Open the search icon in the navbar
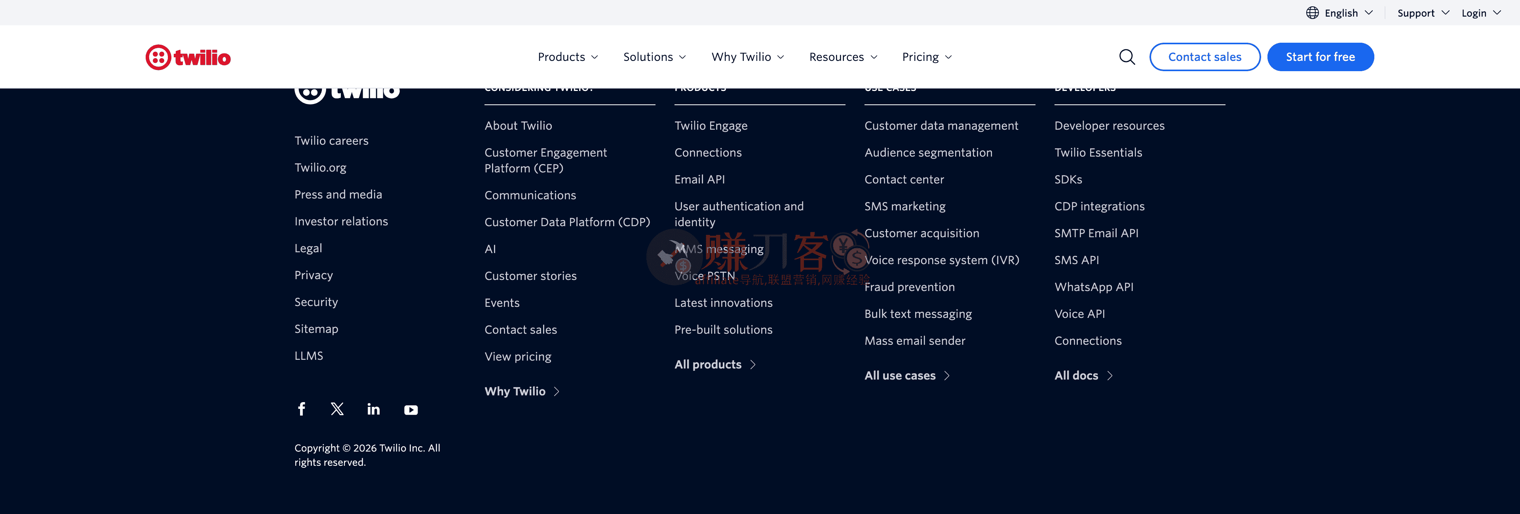 click(x=1127, y=57)
